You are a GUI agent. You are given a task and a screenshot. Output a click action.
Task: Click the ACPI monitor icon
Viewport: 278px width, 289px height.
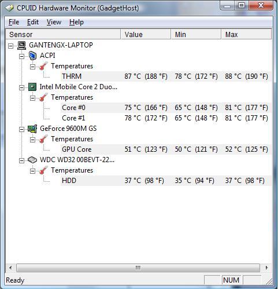[32, 56]
